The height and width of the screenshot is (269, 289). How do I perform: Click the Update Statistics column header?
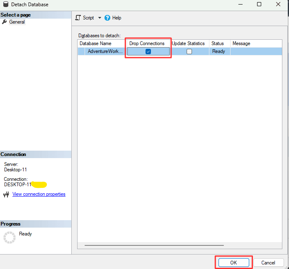[x=188, y=43]
